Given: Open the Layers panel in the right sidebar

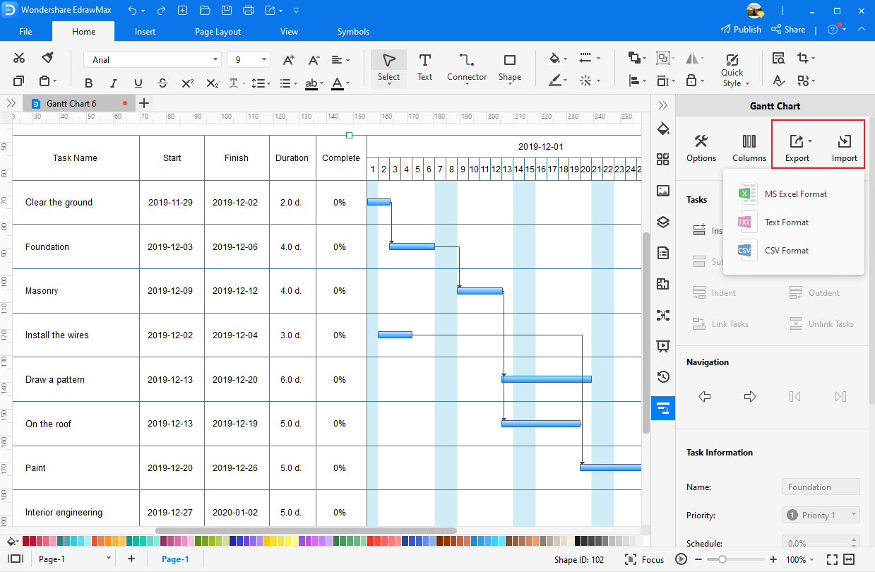Looking at the screenshot, I should tap(662, 222).
